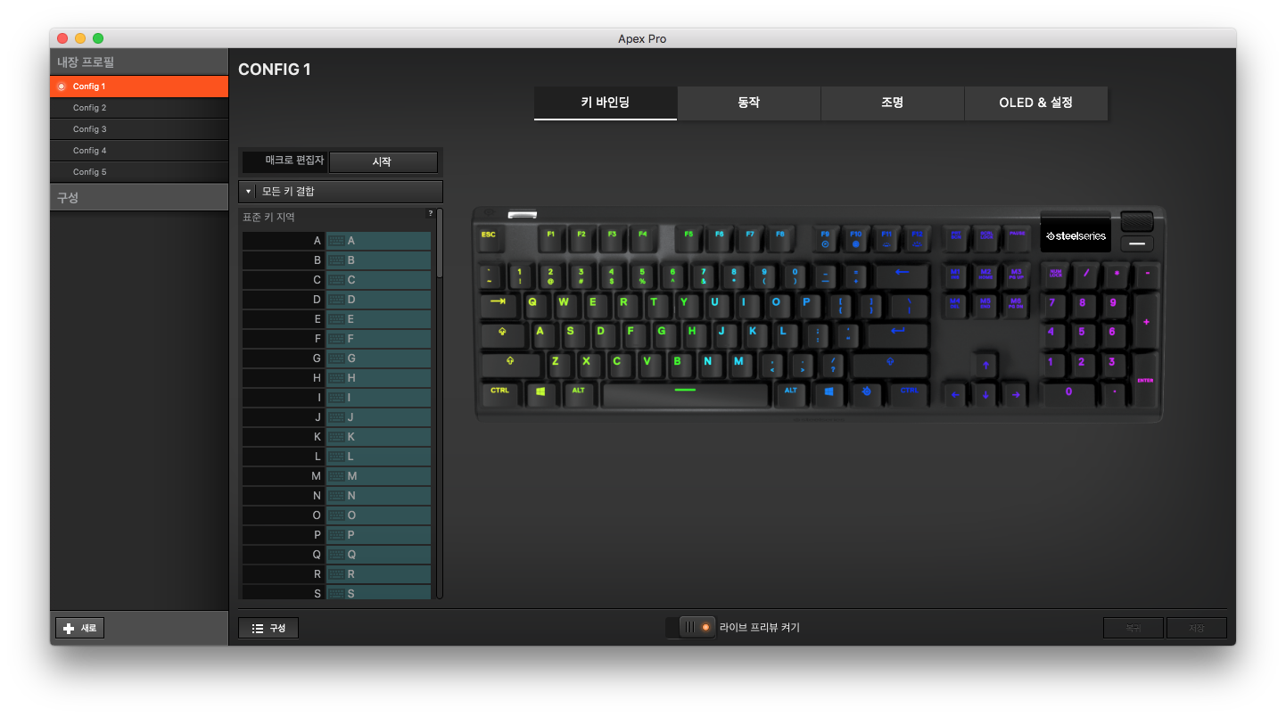1286x717 pixels.
Task: Select the SteelSeries function key on keyboard
Action: [x=865, y=393]
